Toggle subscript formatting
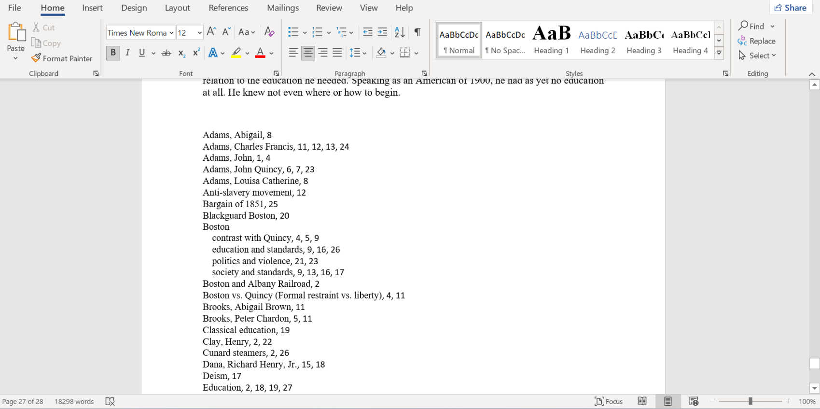Screen dimensions: 820x409 point(182,53)
